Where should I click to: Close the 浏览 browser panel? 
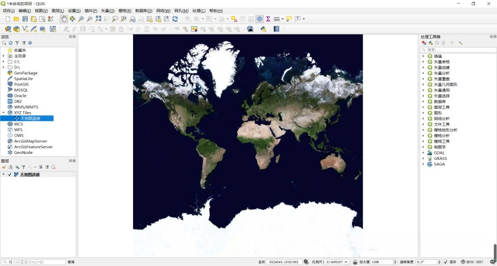click(74, 37)
